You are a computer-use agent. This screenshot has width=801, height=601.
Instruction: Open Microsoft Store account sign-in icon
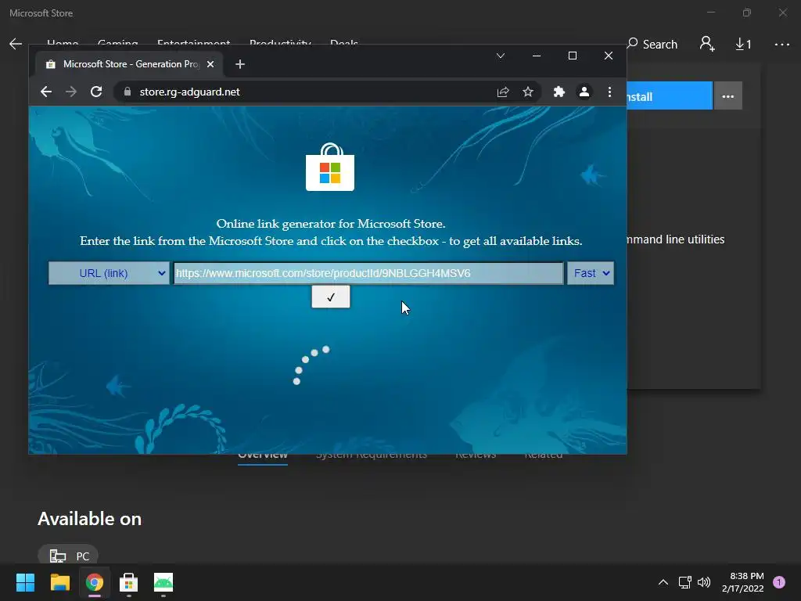[707, 44]
